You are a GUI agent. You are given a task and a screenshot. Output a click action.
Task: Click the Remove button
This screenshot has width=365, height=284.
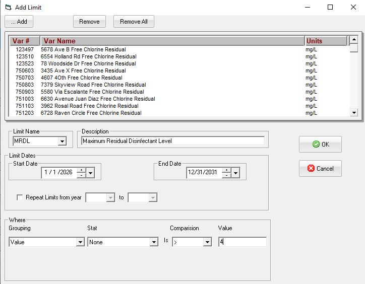(x=89, y=22)
